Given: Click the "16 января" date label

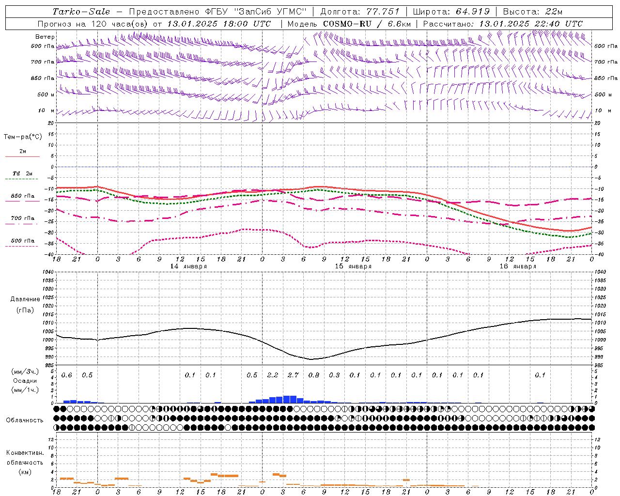Looking at the screenshot, I should point(518,266).
